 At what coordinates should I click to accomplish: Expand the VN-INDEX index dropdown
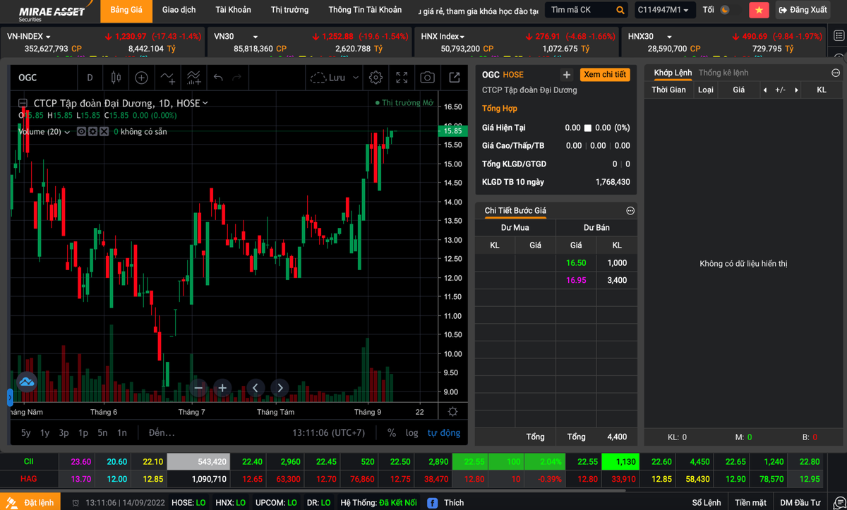[x=48, y=37]
